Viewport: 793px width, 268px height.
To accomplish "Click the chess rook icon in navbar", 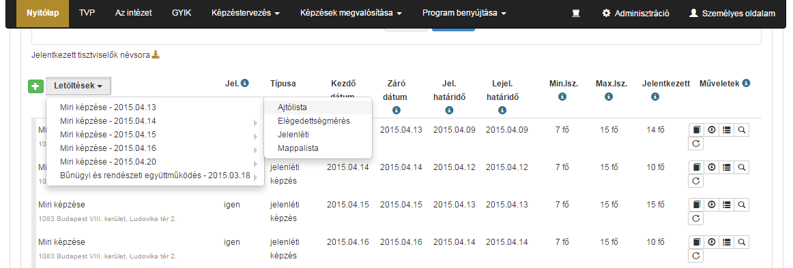I will pos(575,14).
